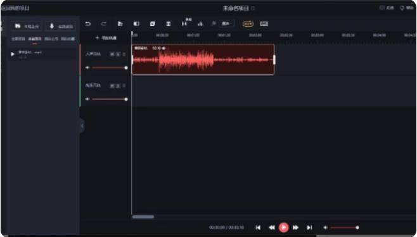Click the split clip icon in toolbar
The width and height of the screenshot is (417, 237).
184,24
